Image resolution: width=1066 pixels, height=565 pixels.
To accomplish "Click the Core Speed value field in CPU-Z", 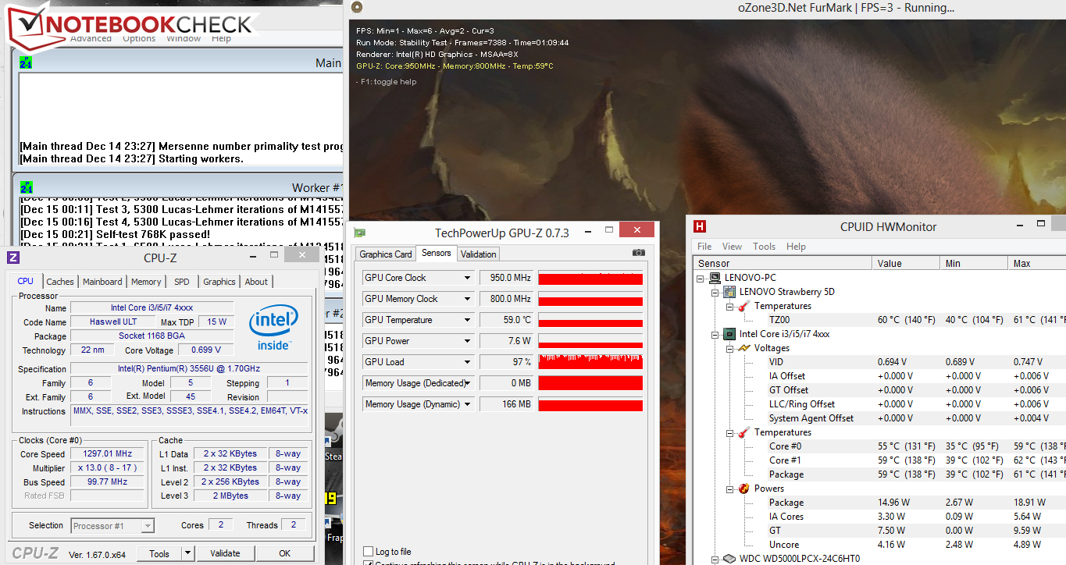I will pyautogui.click(x=107, y=454).
